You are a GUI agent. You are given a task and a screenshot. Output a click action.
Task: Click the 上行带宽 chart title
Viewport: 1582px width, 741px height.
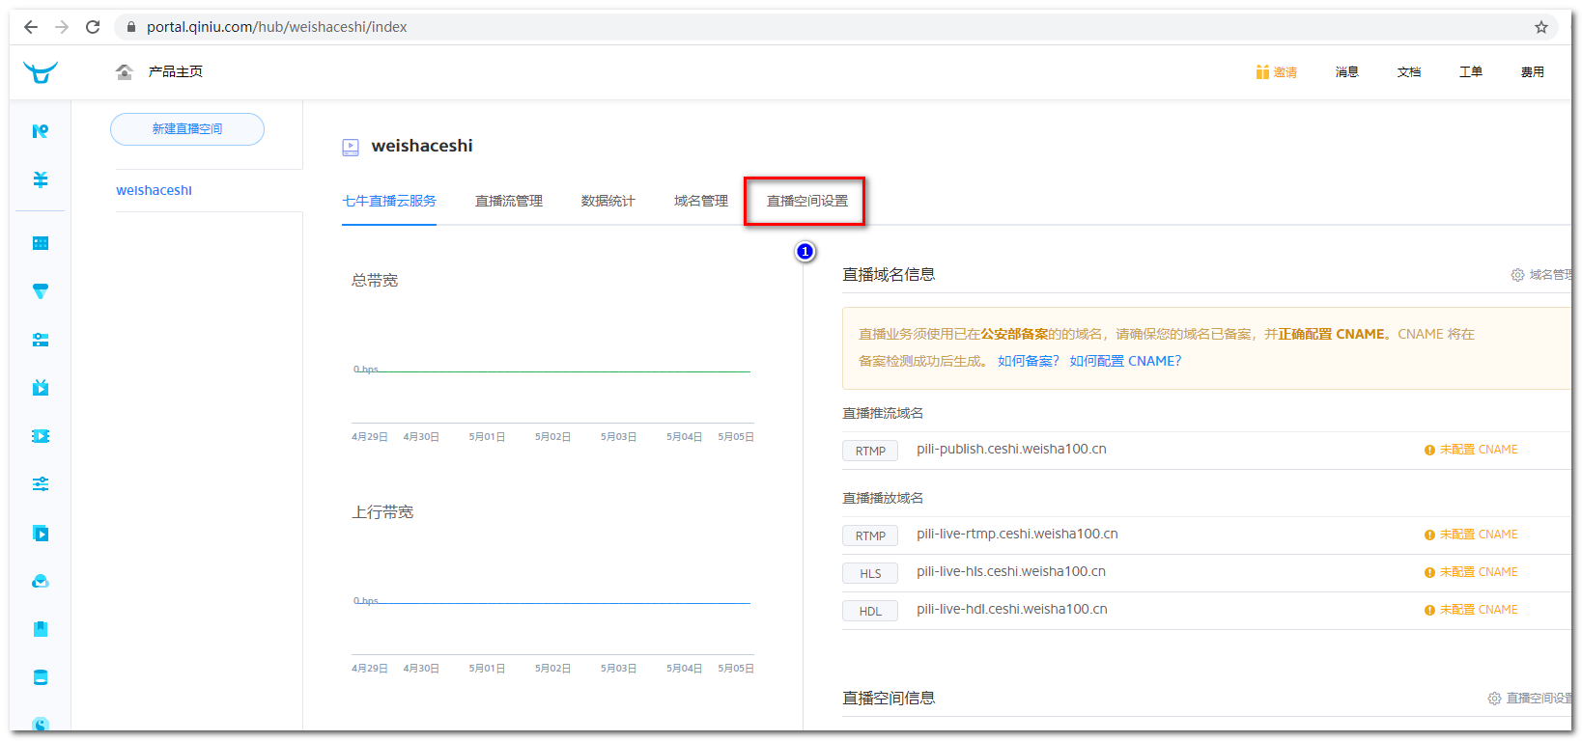point(382,512)
